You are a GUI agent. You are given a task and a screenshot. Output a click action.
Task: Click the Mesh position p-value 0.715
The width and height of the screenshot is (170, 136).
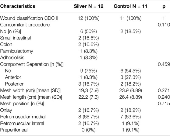point(164,104)
